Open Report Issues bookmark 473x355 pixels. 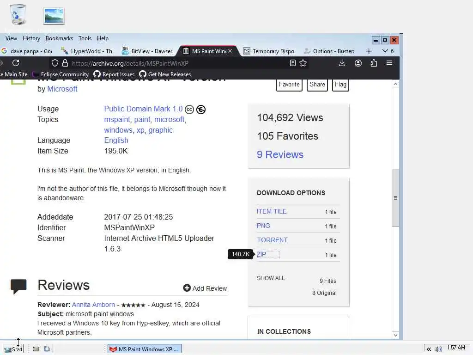114,74
